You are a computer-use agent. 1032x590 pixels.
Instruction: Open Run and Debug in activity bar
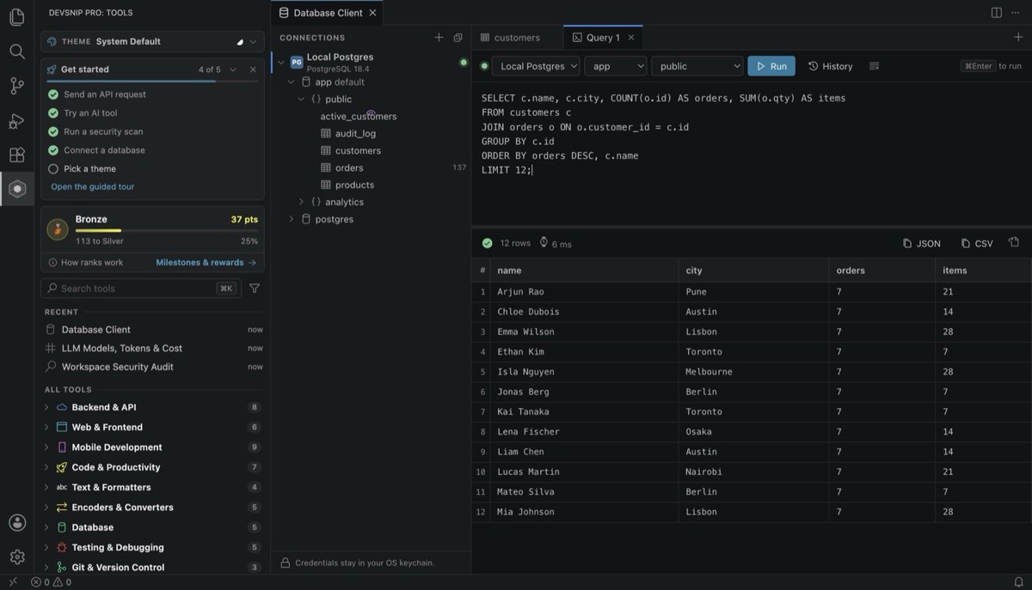tap(16, 120)
